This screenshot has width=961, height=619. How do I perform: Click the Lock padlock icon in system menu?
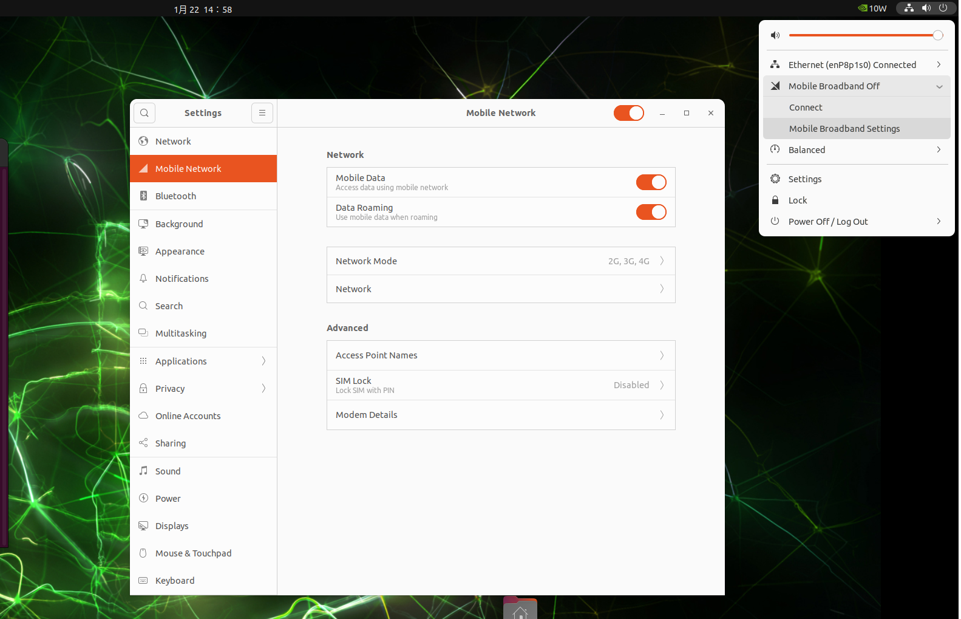(775, 200)
